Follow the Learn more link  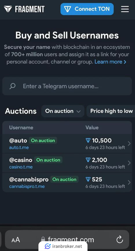pos(110,62)
